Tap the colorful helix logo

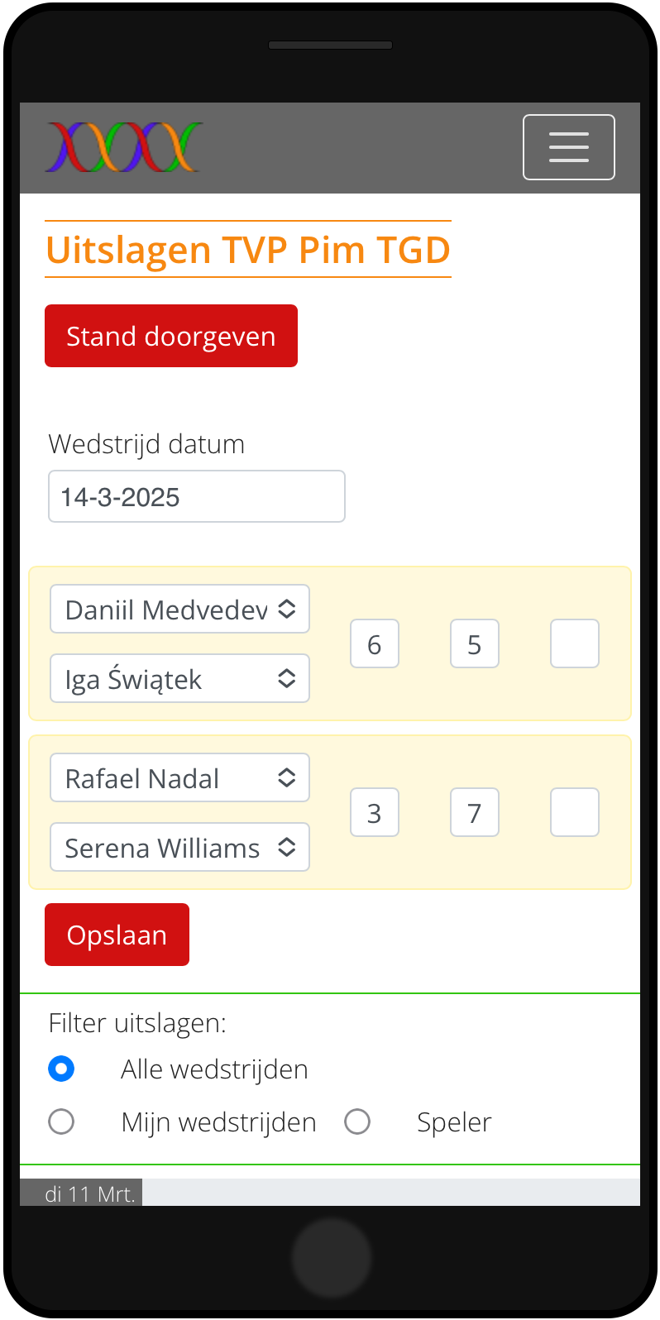point(124,147)
